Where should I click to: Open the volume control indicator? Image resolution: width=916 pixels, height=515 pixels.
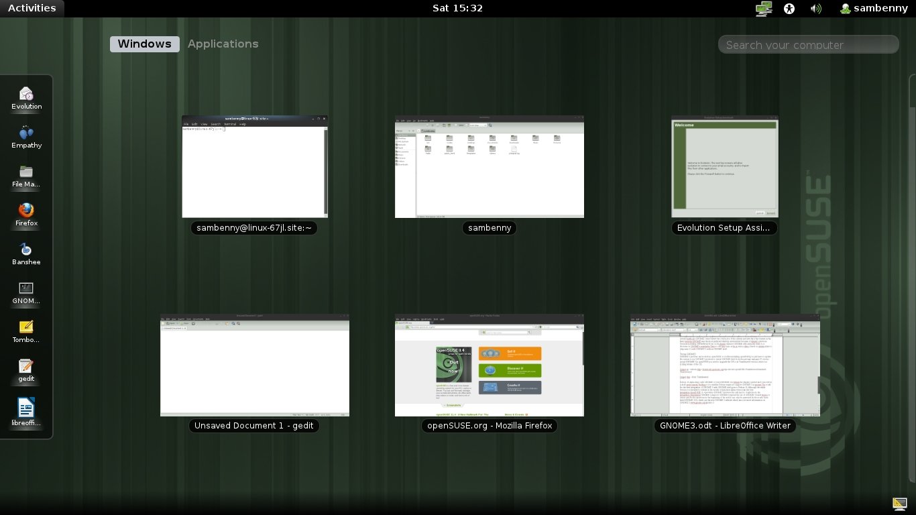[815, 9]
